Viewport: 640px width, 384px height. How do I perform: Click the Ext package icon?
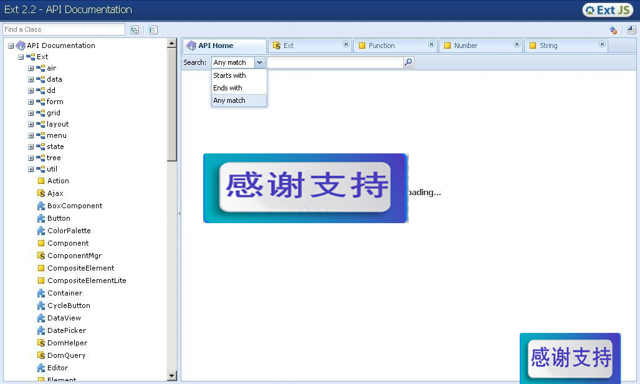point(31,57)
